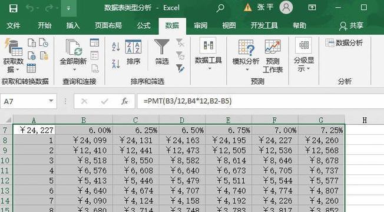The image size is (384, 212).
Task: Click the 数据分析 button
Action: (344, 43)
